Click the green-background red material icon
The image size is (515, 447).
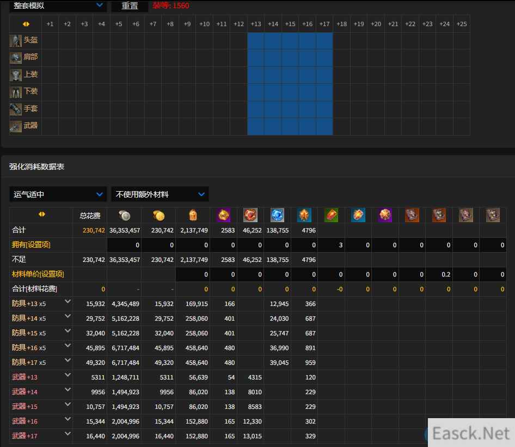[x=331, y=215]
